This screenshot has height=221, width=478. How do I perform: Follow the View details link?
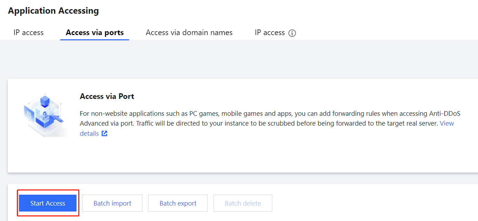click(x=446, y=123)
